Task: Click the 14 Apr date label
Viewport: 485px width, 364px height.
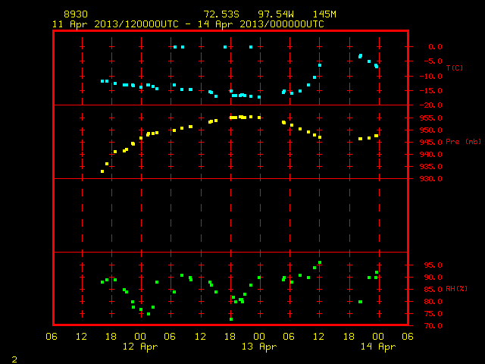Action: [x=378, y=347]
